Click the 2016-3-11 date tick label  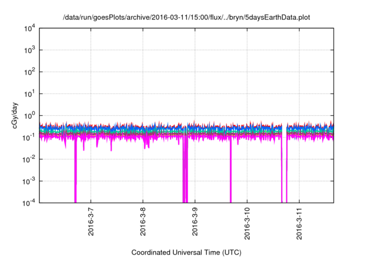(299, 223)
